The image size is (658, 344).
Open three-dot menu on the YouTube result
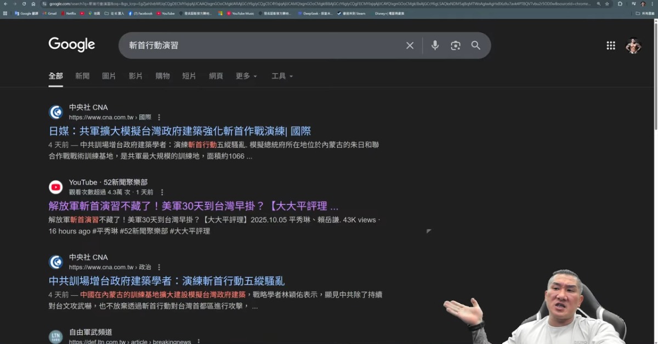click(x=162, y=192)
